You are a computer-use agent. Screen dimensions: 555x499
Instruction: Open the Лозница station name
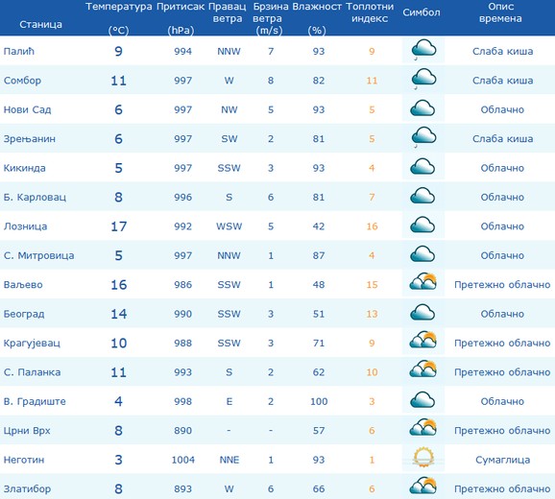click(x=25, y=226)
